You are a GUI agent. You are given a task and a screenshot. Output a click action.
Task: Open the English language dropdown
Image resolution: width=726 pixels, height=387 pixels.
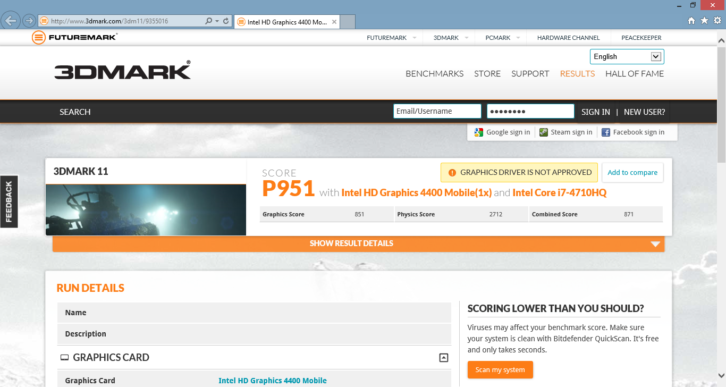click(x=627, y=56)
